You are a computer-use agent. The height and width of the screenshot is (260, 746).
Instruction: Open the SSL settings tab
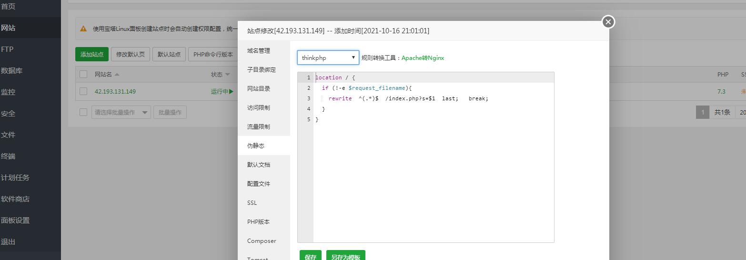252,203
